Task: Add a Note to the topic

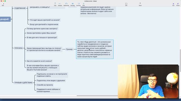Action: click(x=83, y=4)
